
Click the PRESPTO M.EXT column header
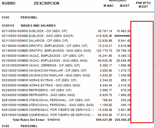tap(143, 5)
